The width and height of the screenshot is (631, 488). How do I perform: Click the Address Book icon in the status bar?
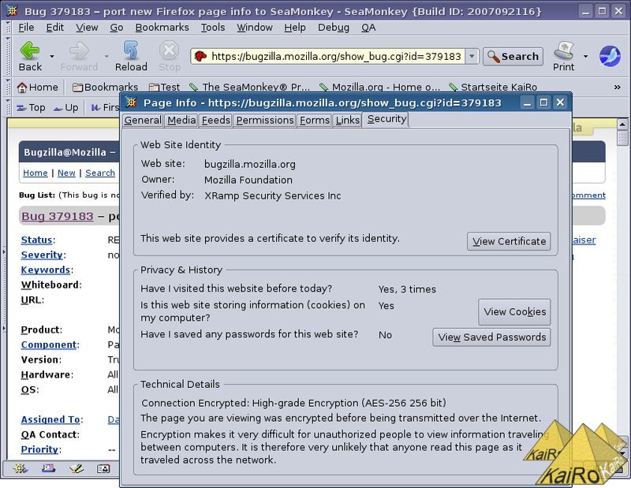[x=103, y=468]
